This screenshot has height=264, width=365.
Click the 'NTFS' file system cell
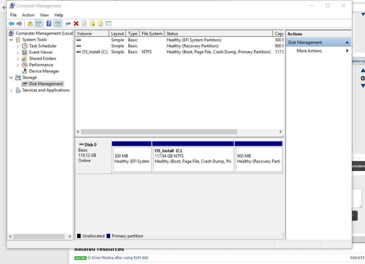pyautogui.click(x=147, y=52)
